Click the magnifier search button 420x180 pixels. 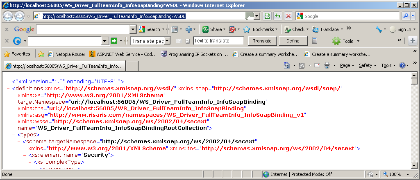click(x=406, y=16)
